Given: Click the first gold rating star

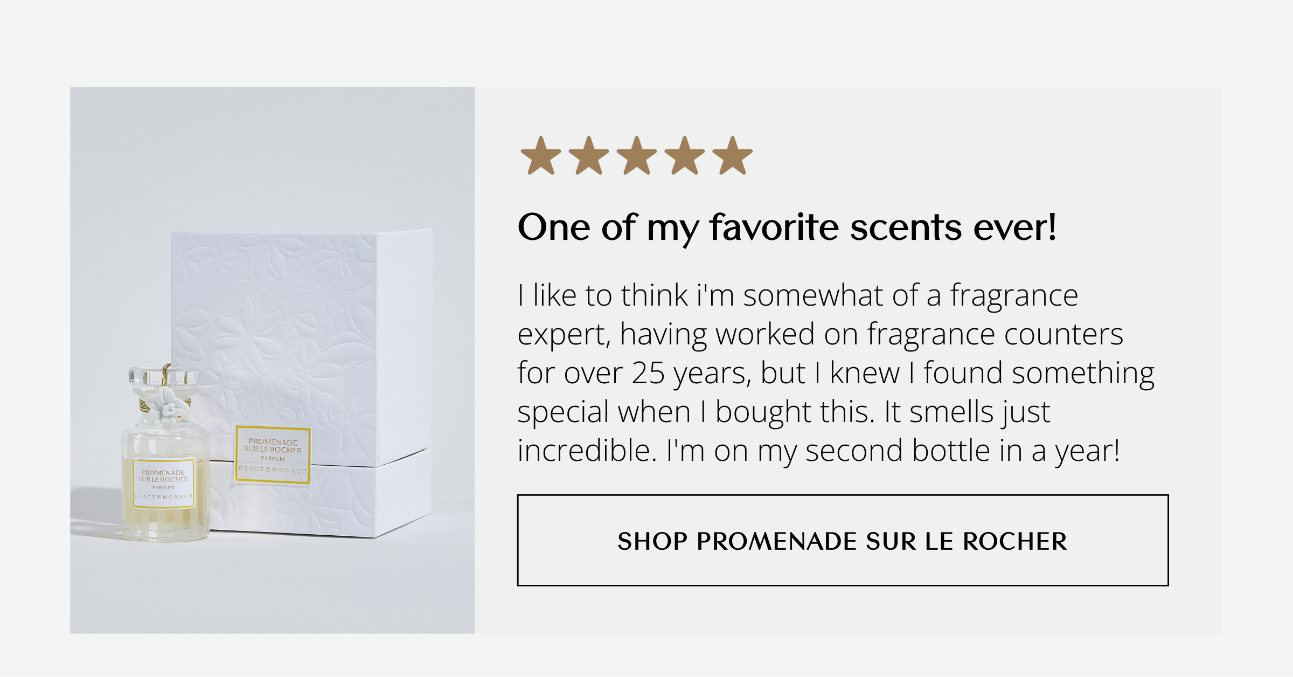Looking at the screenshot, I should coord(541,156).
